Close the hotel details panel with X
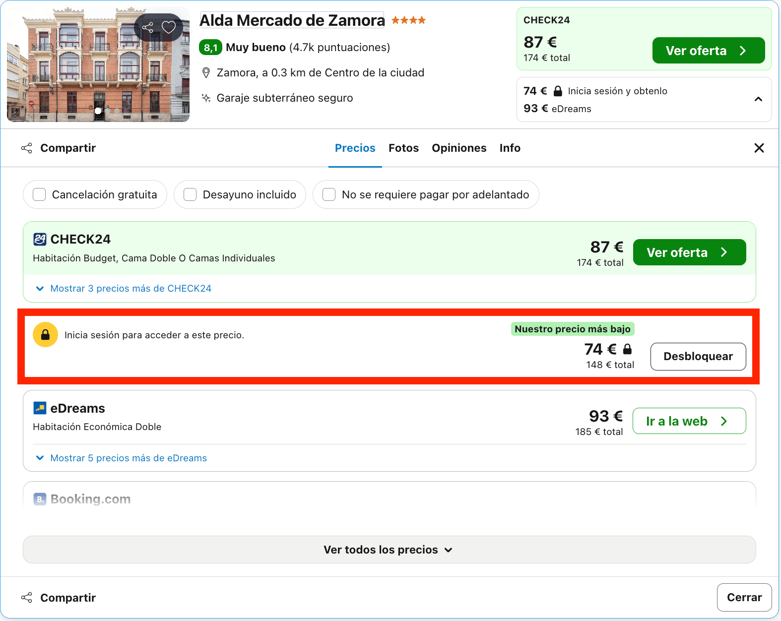781x621 pixels. tap(759, 148)
